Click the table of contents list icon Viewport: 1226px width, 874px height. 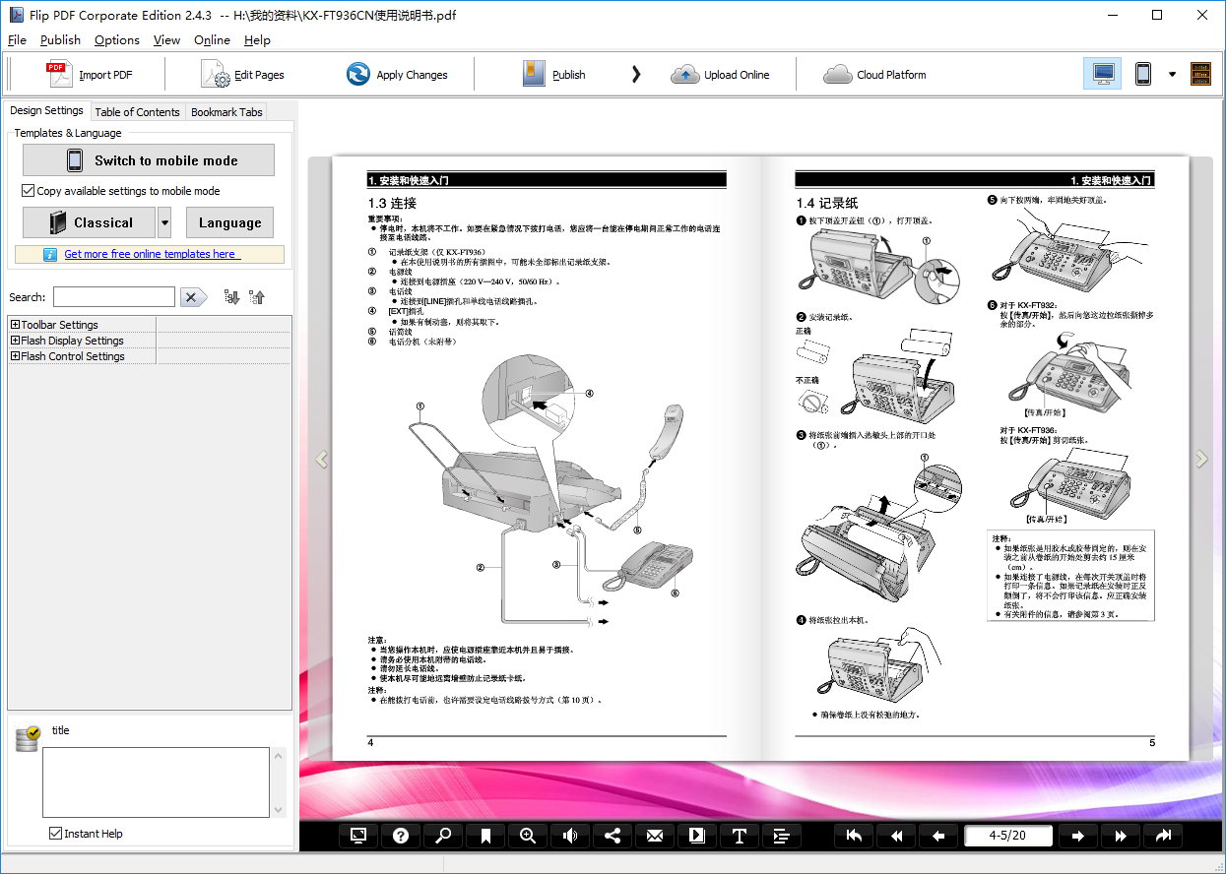point(782,836)
